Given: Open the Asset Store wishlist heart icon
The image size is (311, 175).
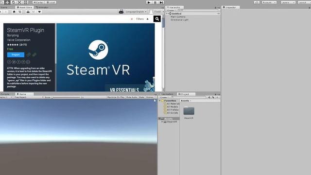Looking at the screenshot, I should (x=39, y=12).
